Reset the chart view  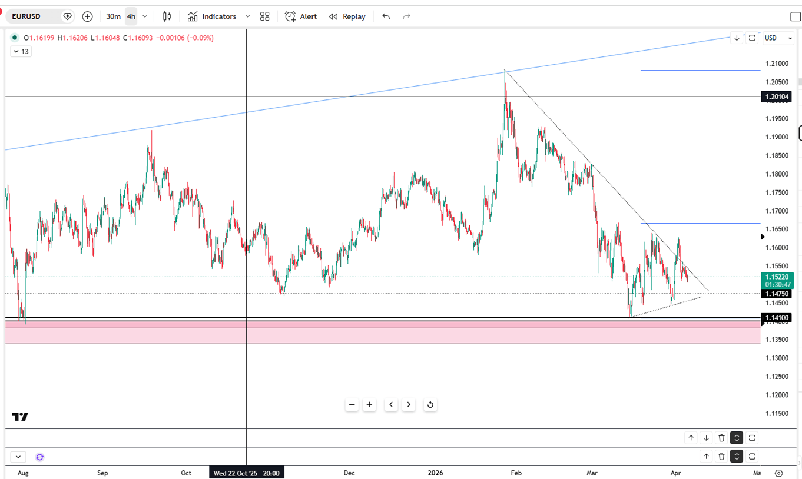pyautogui.click(x=430, y=405)
